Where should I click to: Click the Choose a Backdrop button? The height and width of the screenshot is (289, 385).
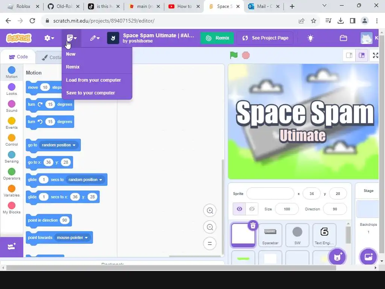coord(368,257)
